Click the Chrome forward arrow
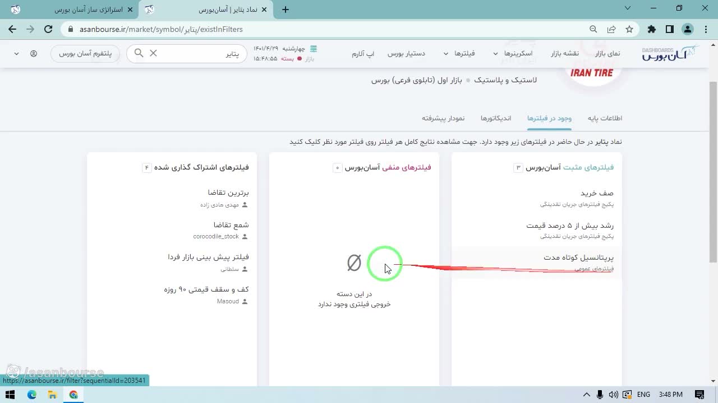 [x=30, y=29]
